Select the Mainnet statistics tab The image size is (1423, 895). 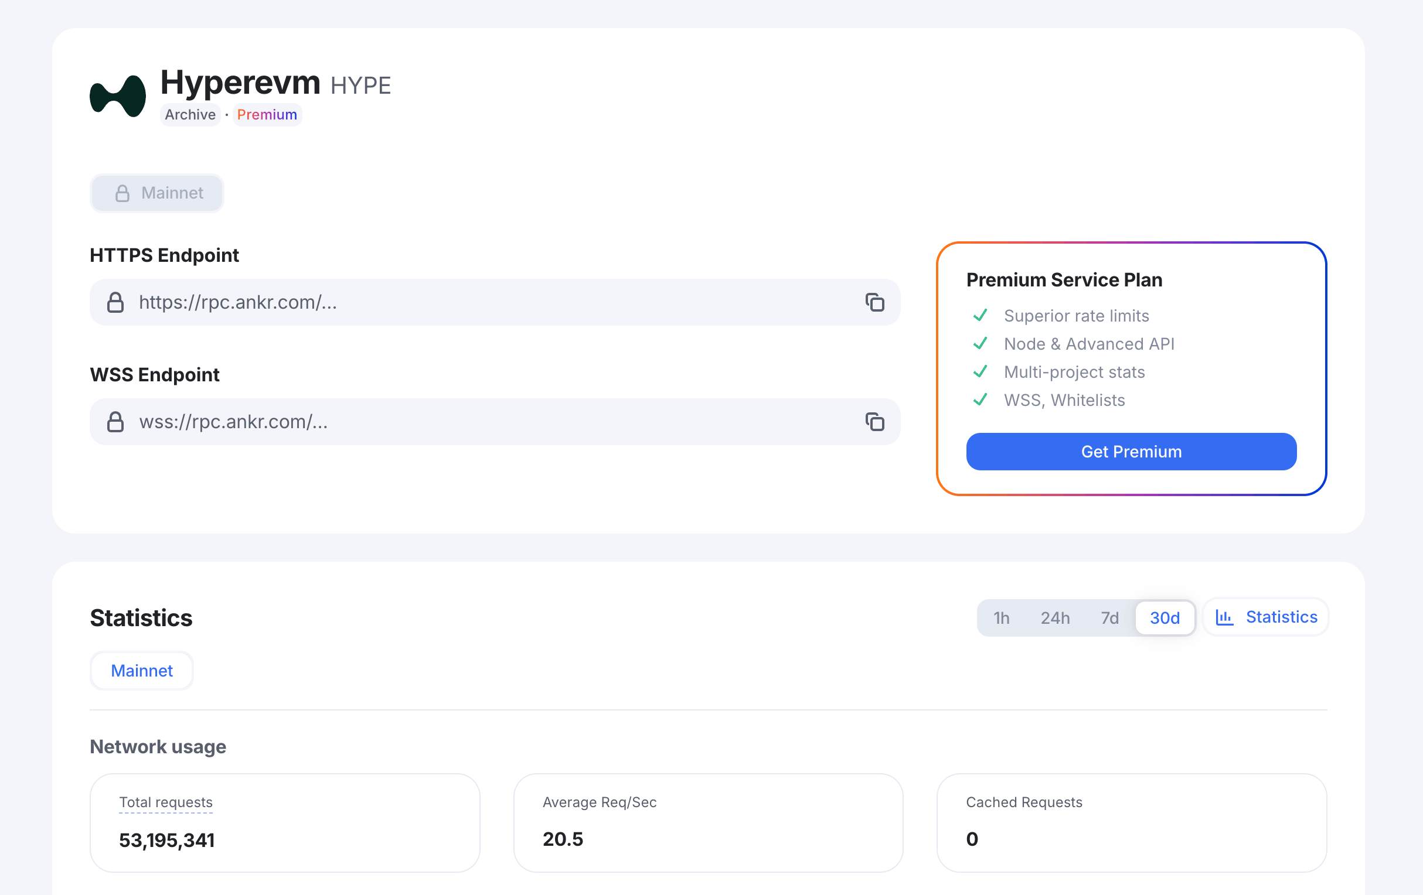pos(142,671)
